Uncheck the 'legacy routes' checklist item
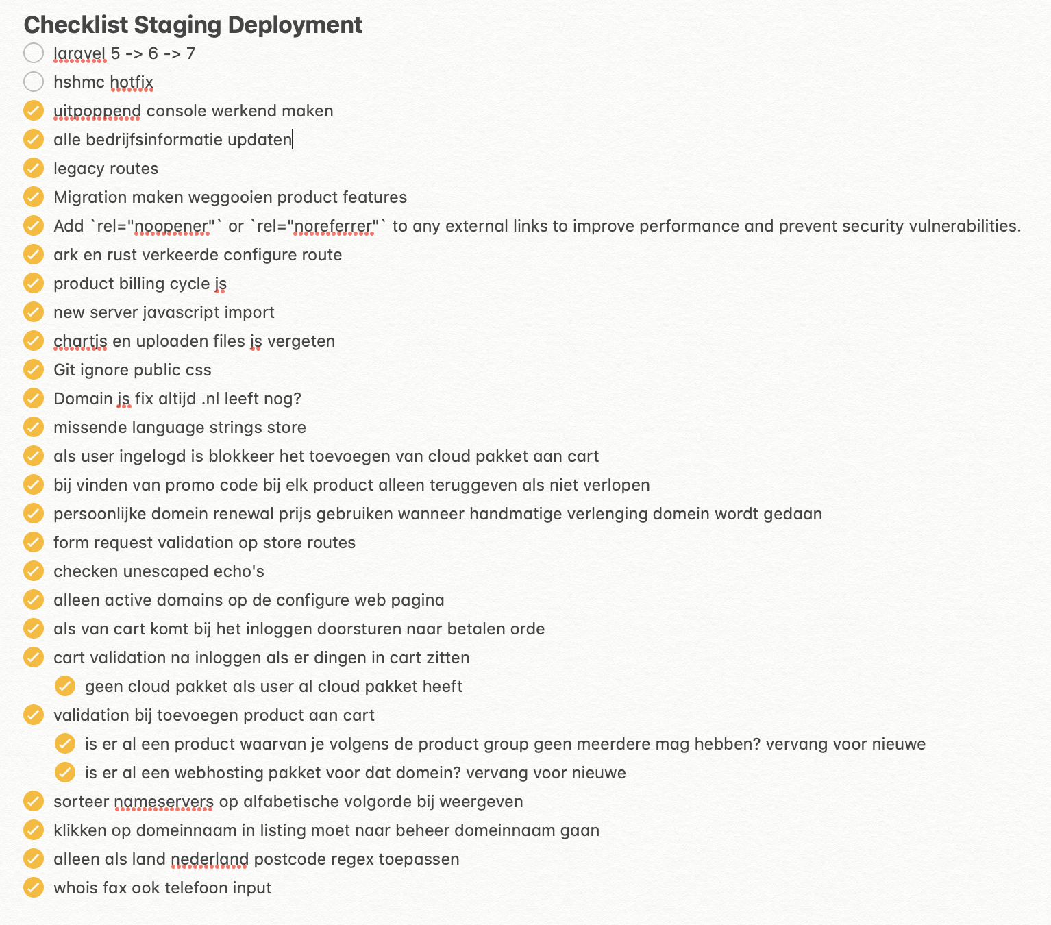Screen dimensions: 1051x925 click(x=33, y=168)
